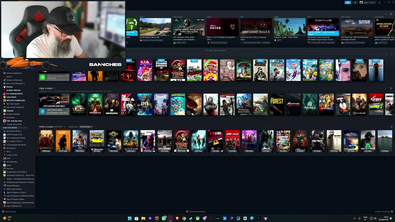Open Gerenciar downloads in the bottom bar
Screen dimensions: 395x222
[x=195, y=212]
